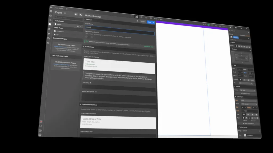
Task: Switch to the Style brush tab
Action: (x=231, y=27)
